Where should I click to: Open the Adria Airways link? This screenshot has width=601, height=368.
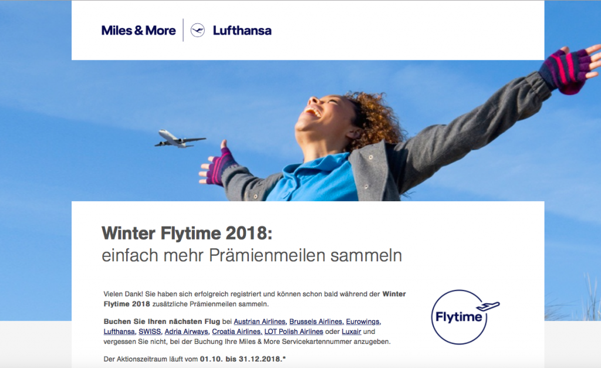tap(187, 332)
